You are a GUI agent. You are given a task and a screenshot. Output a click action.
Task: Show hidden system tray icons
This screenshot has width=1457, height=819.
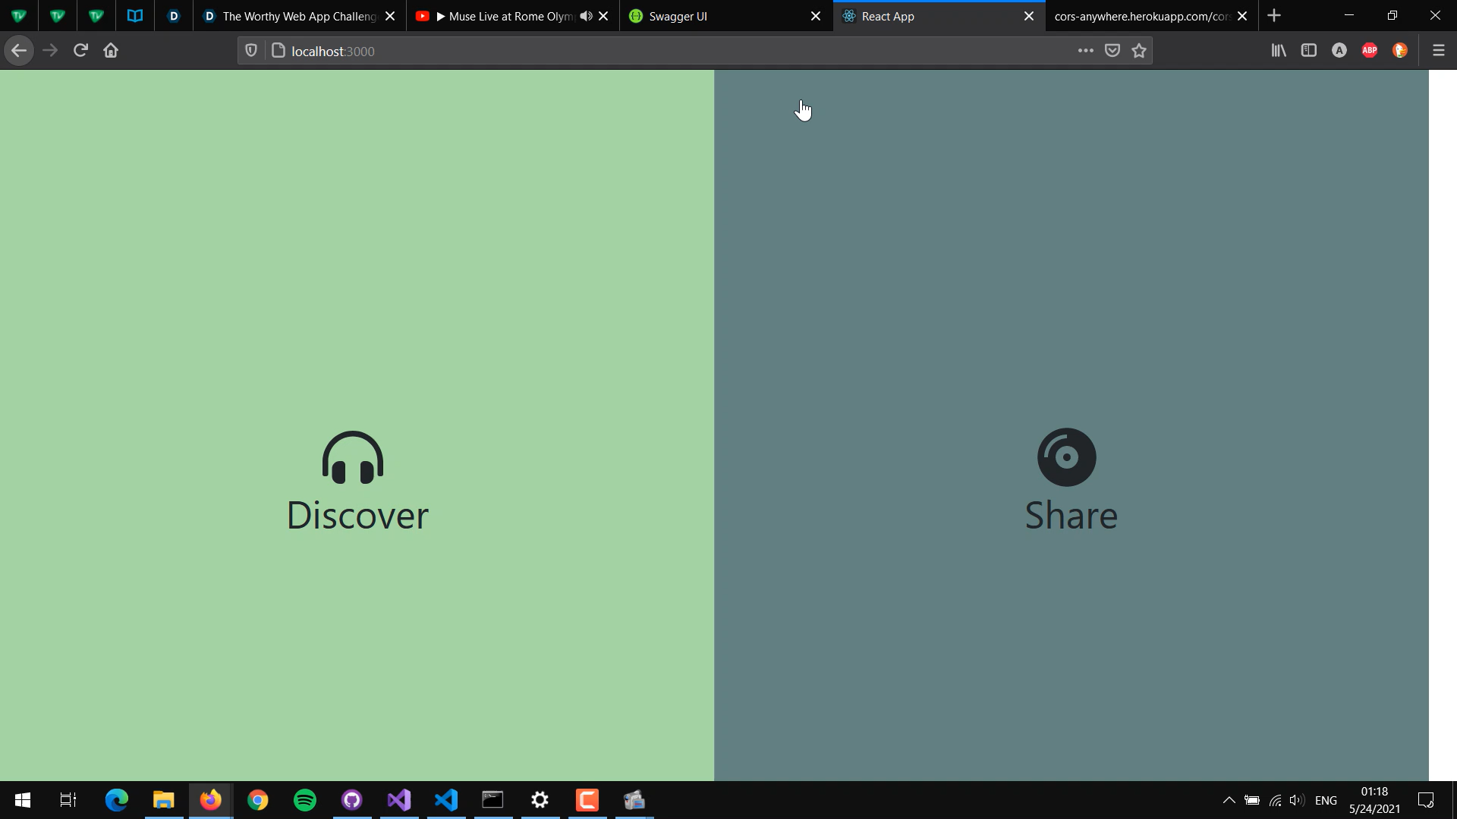pos(1229,800)
